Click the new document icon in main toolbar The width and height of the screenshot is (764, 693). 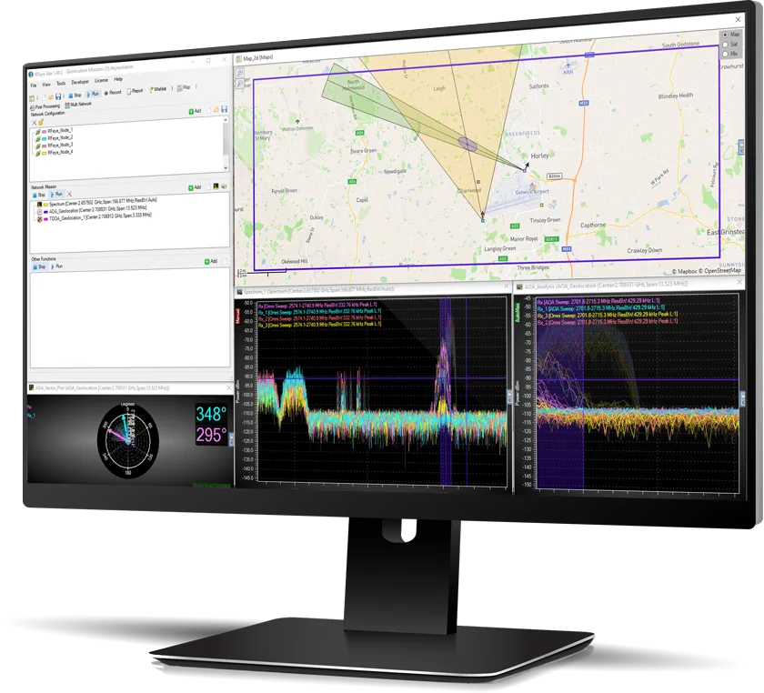tap(44, 98)
